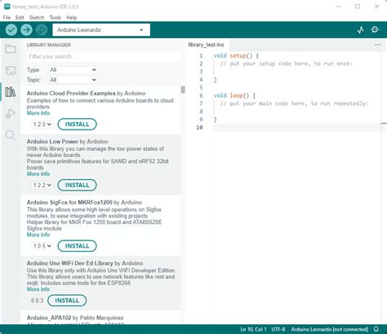
Task: Toggle the Library Manager sidebar icon
Action: 11,92
